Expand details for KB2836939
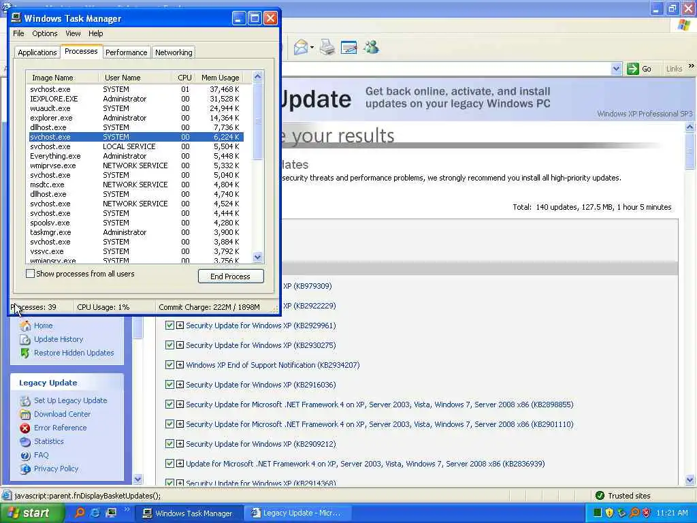The width and height of the screenshot is (697, 523). point(180,463)
